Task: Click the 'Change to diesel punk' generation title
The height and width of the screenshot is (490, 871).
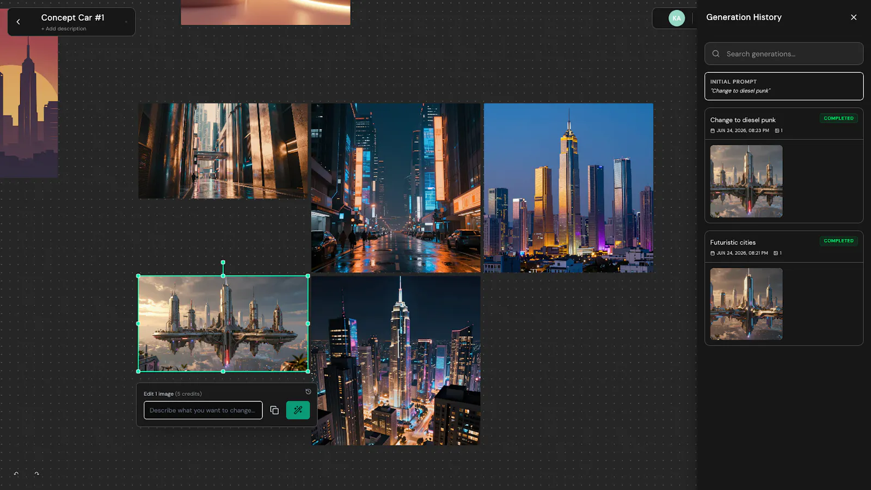Action: coord(743,120)
